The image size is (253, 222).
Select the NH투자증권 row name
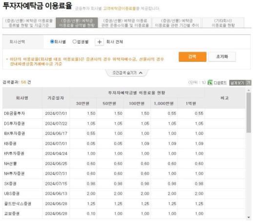click(x=14, y=174)
